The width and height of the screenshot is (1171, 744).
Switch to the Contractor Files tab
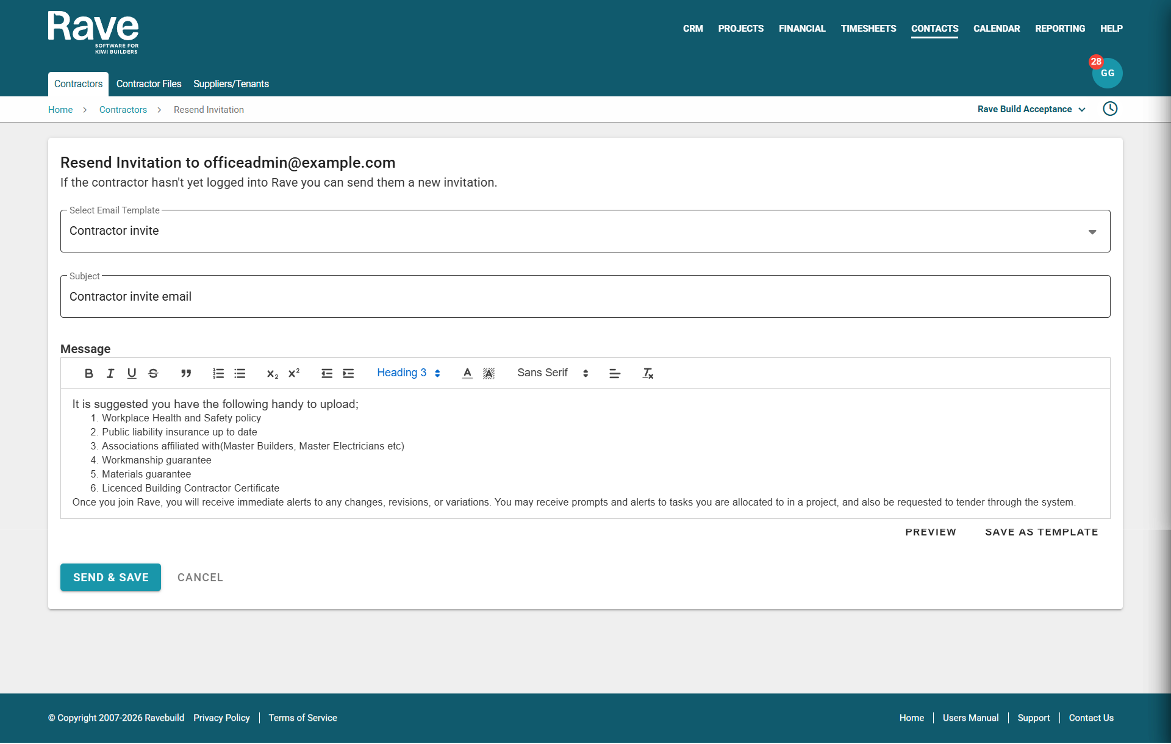[149, 84]
